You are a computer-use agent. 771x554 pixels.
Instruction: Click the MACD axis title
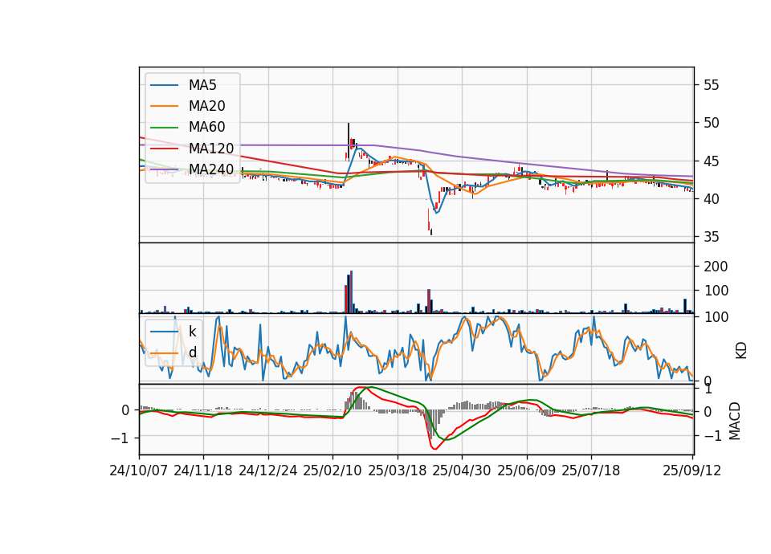point(735,421)
